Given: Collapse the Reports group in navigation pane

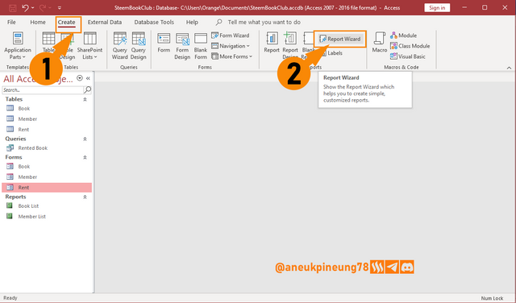Looking at the screenshot, I should 85,197.
